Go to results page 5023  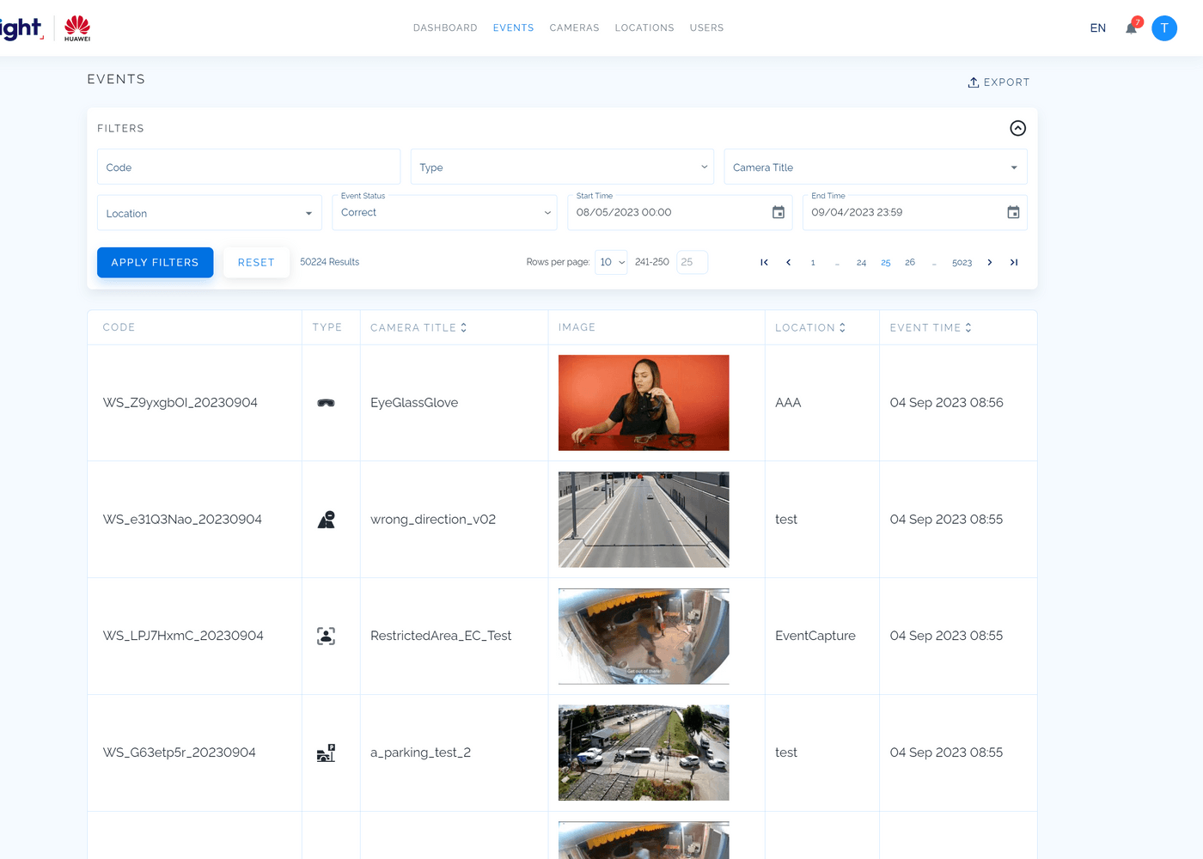point(962,263)
